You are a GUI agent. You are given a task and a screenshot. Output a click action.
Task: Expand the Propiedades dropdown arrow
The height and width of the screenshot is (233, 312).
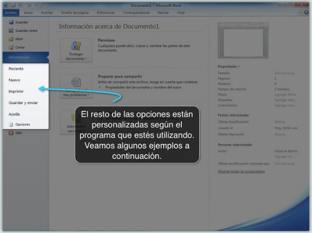point(239,67)
